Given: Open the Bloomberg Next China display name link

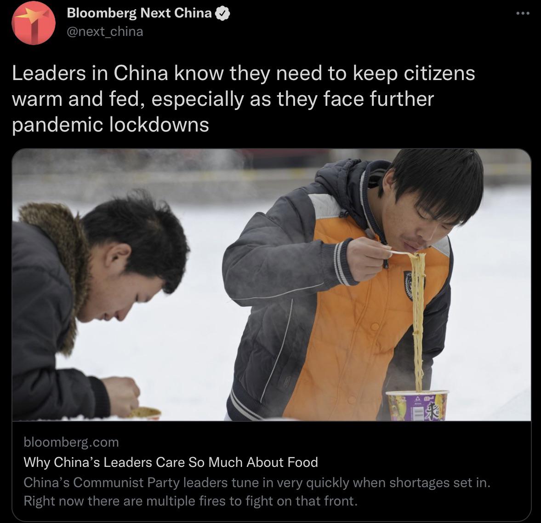Looking at the screenshot, I should [139, 13].
